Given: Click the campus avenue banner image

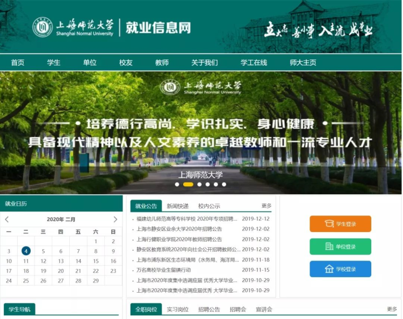Looking at the screenshot, I should 200,133.
